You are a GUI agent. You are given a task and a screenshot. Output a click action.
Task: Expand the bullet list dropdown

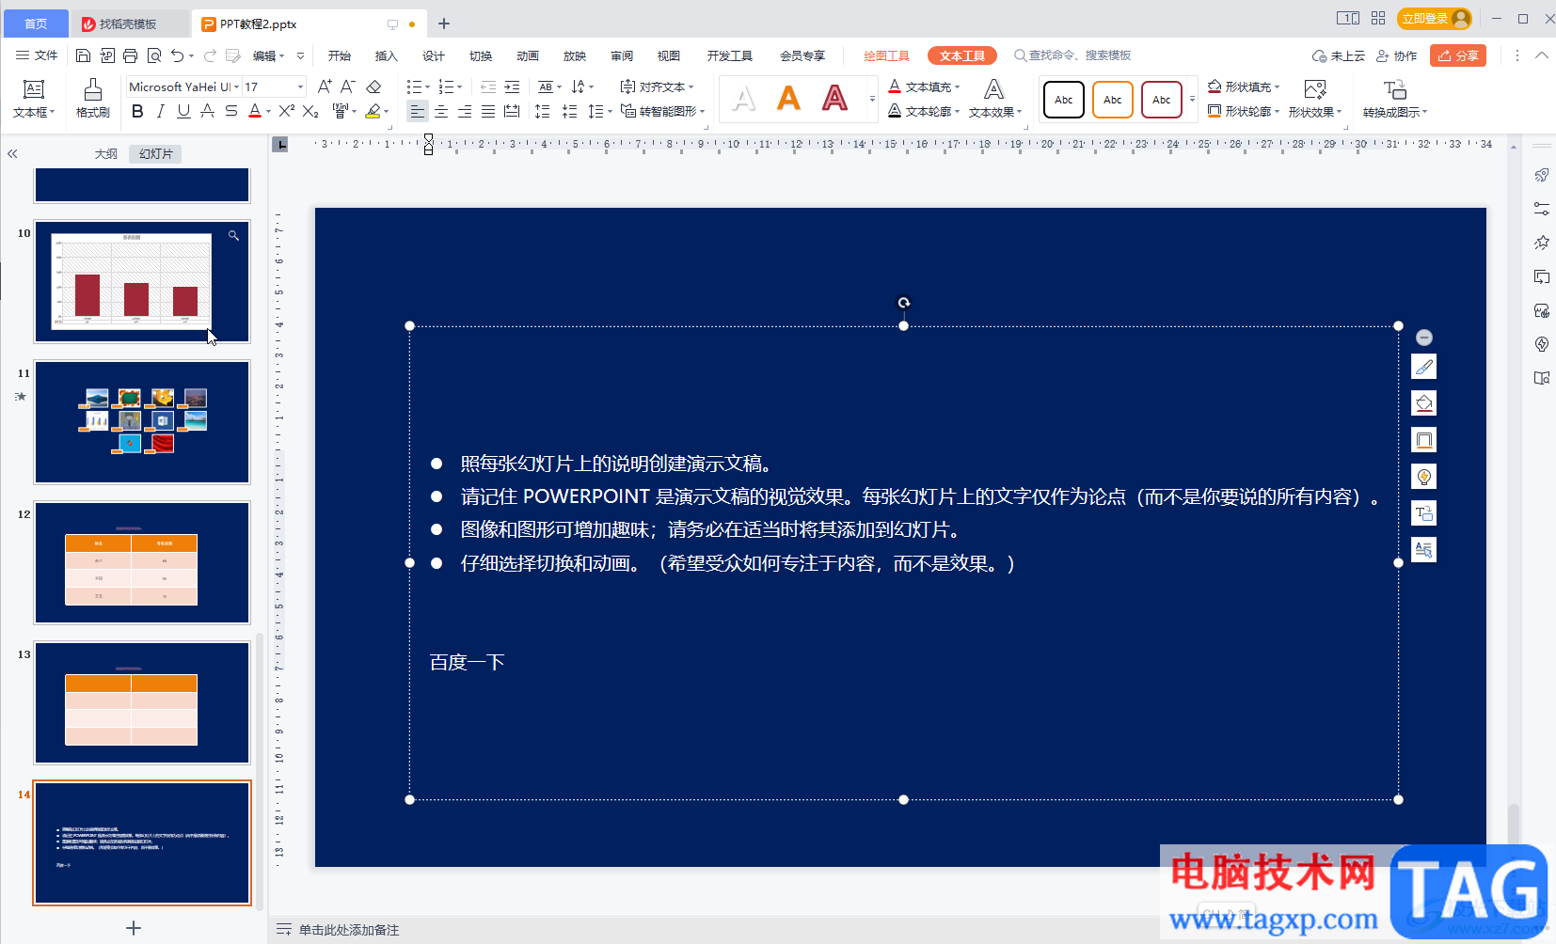click(428, 87)
